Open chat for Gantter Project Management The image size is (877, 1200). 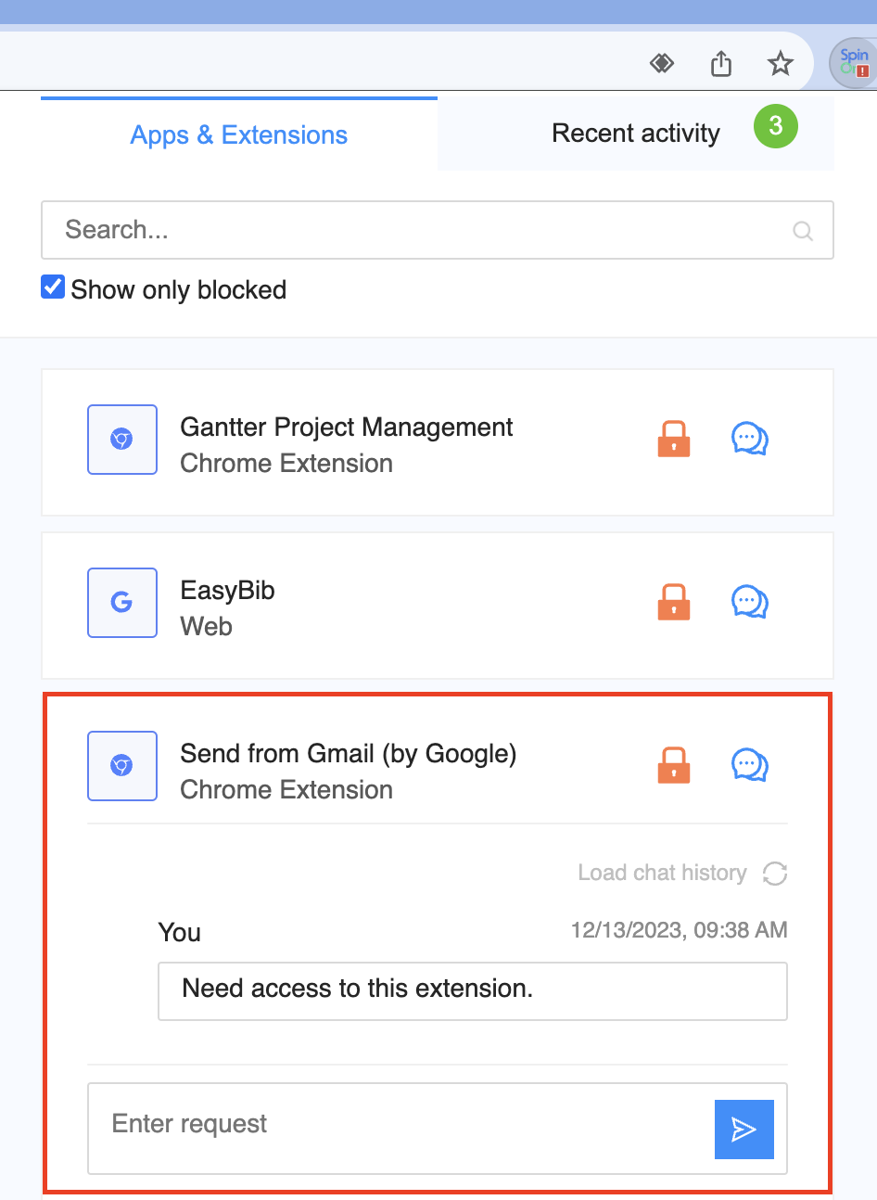[x=749, y=439]
